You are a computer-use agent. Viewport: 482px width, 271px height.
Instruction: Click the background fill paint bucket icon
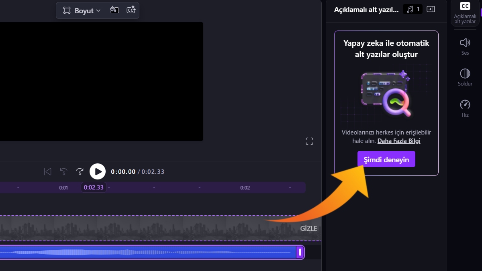click(x=114, y=10)
